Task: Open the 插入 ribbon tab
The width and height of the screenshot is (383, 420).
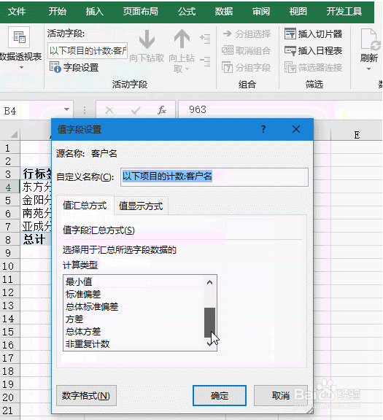Action: [x=94, y=12]
